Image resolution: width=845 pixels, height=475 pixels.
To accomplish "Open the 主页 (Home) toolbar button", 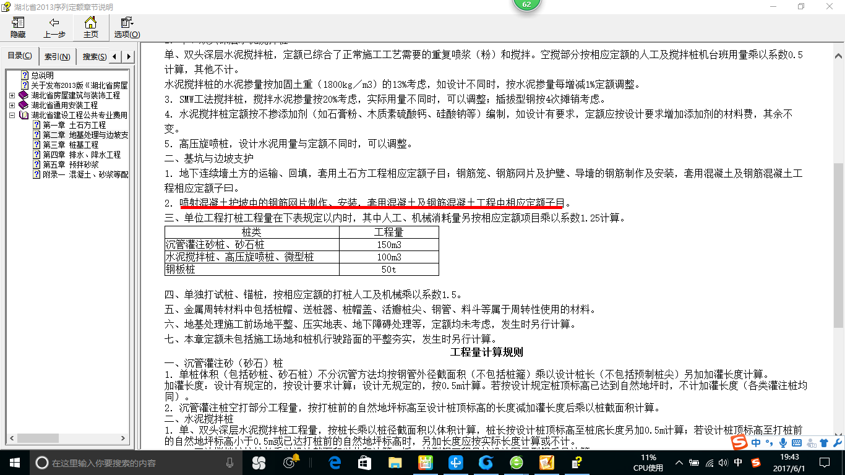I will [90, 28].
